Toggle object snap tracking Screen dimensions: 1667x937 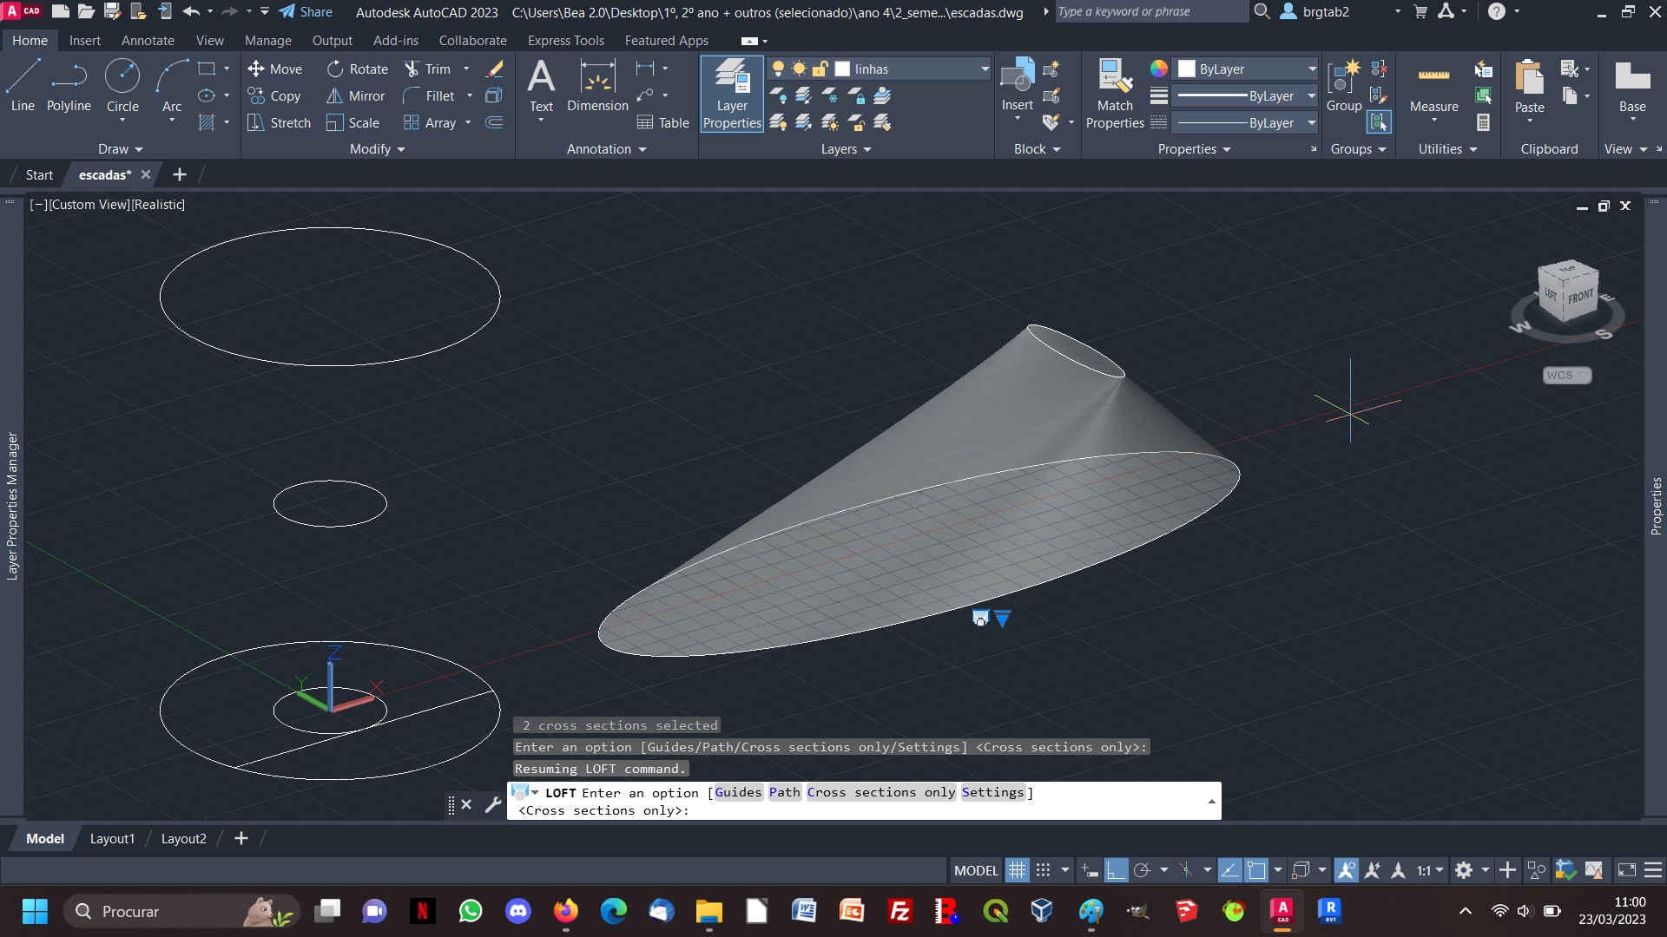coord(1229,869)
